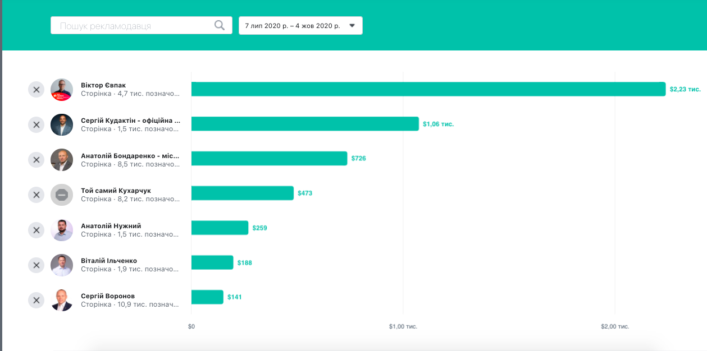
Task: Remove Анатолій Бондаренко with X icon
Action: point(36,160)
